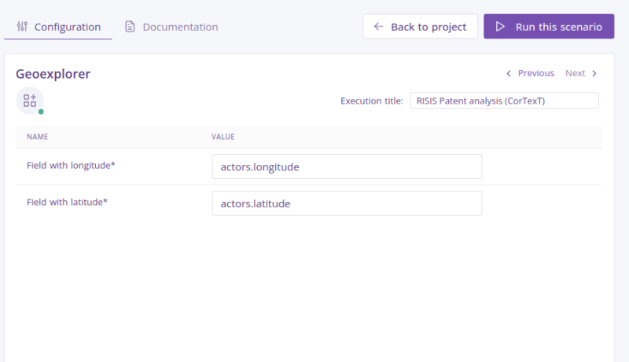Click the green status dot under Geoexplorer
This screenshot has height=362, width=629.
coord(41,112)
